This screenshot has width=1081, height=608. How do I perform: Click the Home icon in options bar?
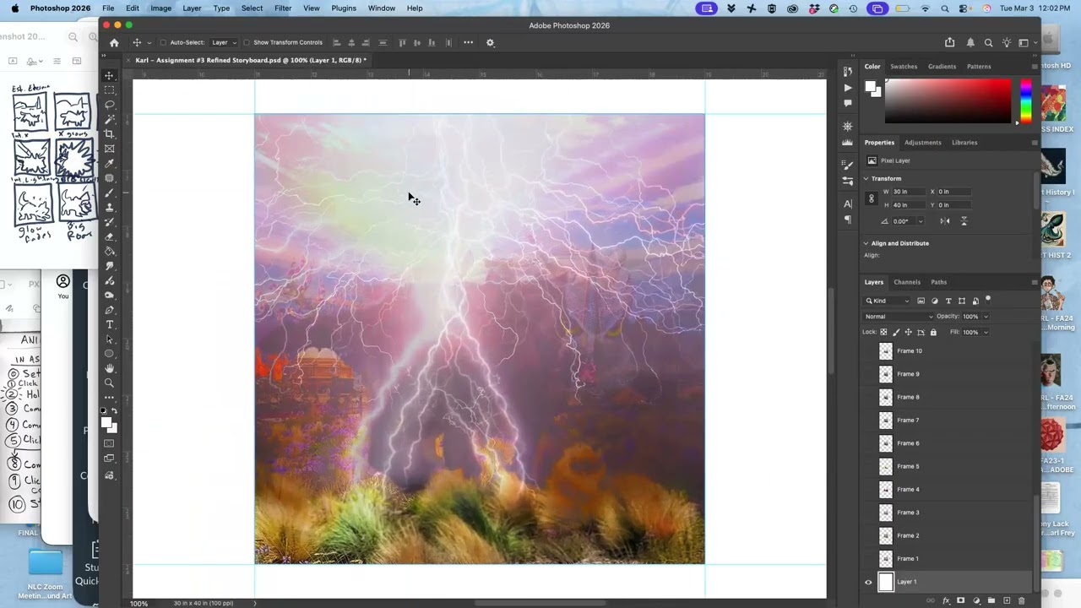(x=114, y=42)
